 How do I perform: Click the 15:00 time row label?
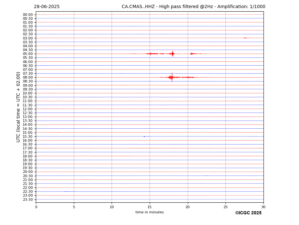[28, 133]
